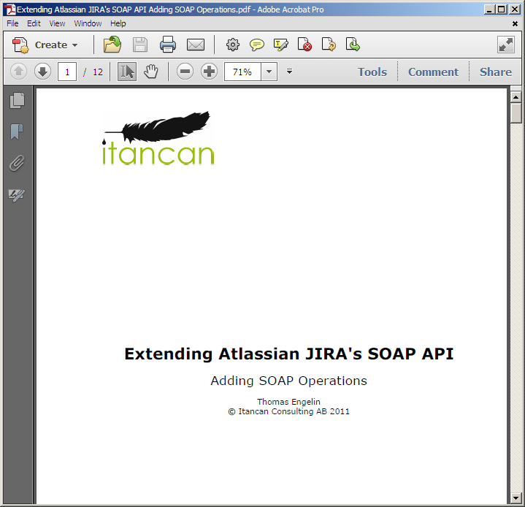
Task: Zoom out with the minus button
Action: (x=185, y=72)
